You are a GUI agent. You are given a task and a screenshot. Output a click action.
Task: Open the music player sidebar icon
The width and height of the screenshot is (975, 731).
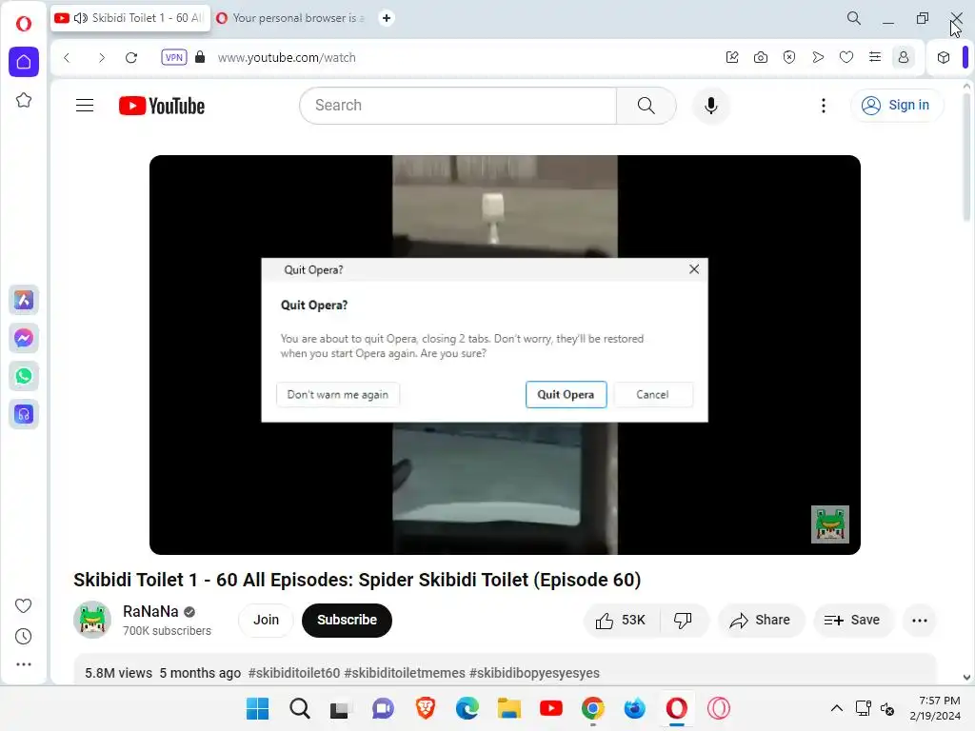click(24, 414)
